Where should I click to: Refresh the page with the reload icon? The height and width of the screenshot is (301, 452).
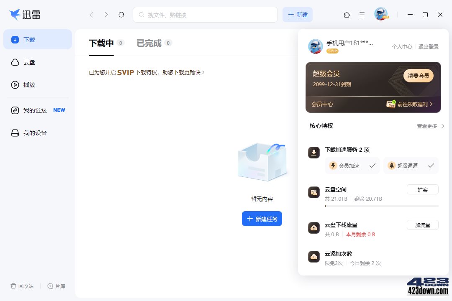tap(121, 15)
